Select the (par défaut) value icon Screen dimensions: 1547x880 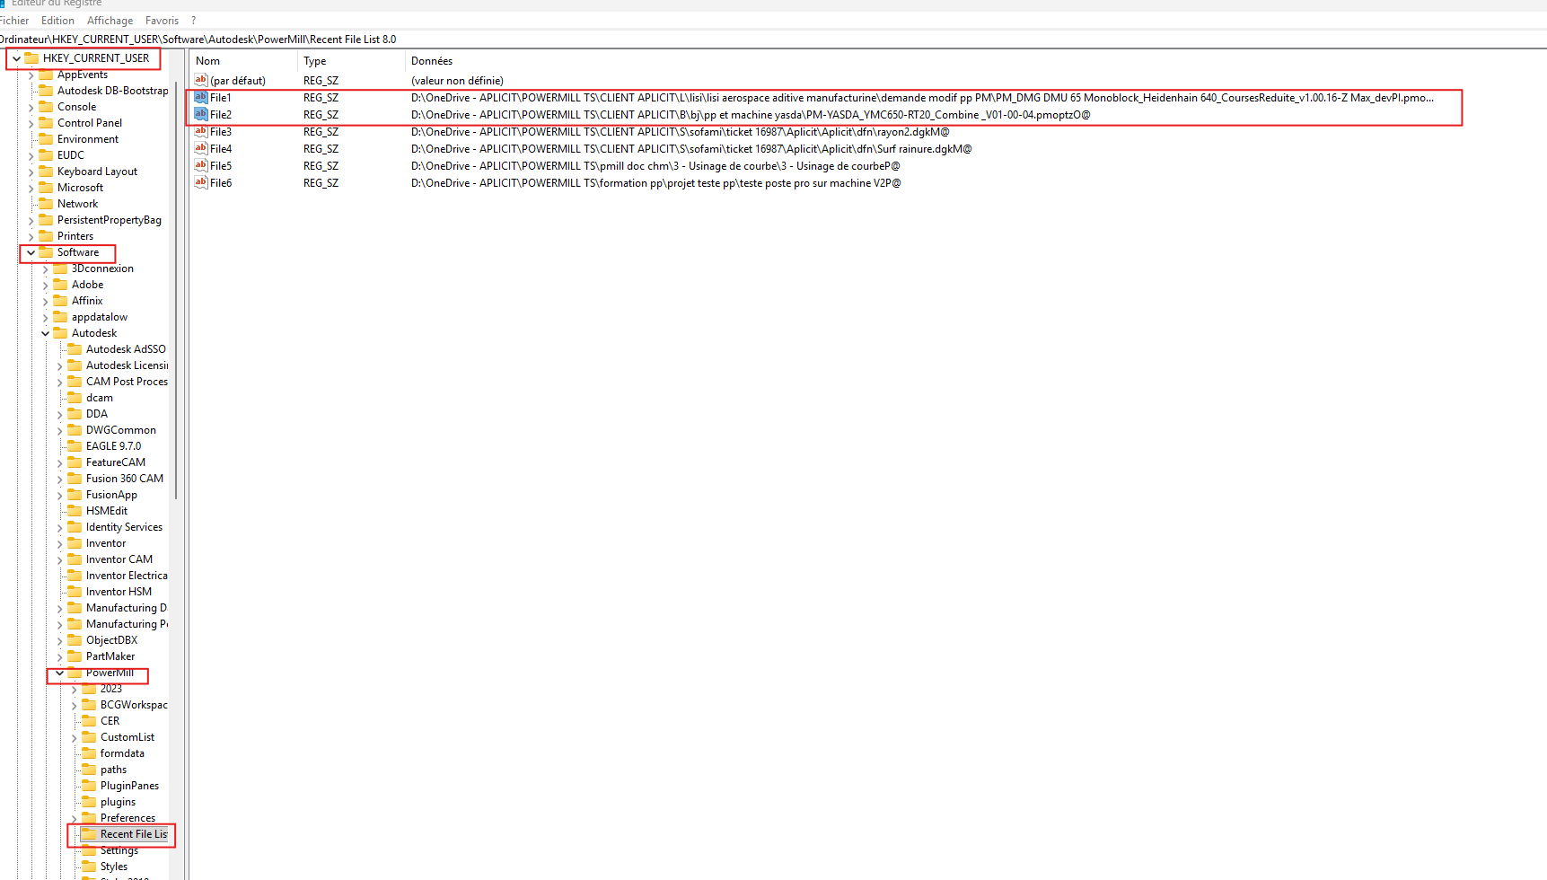tap(201, 81)
